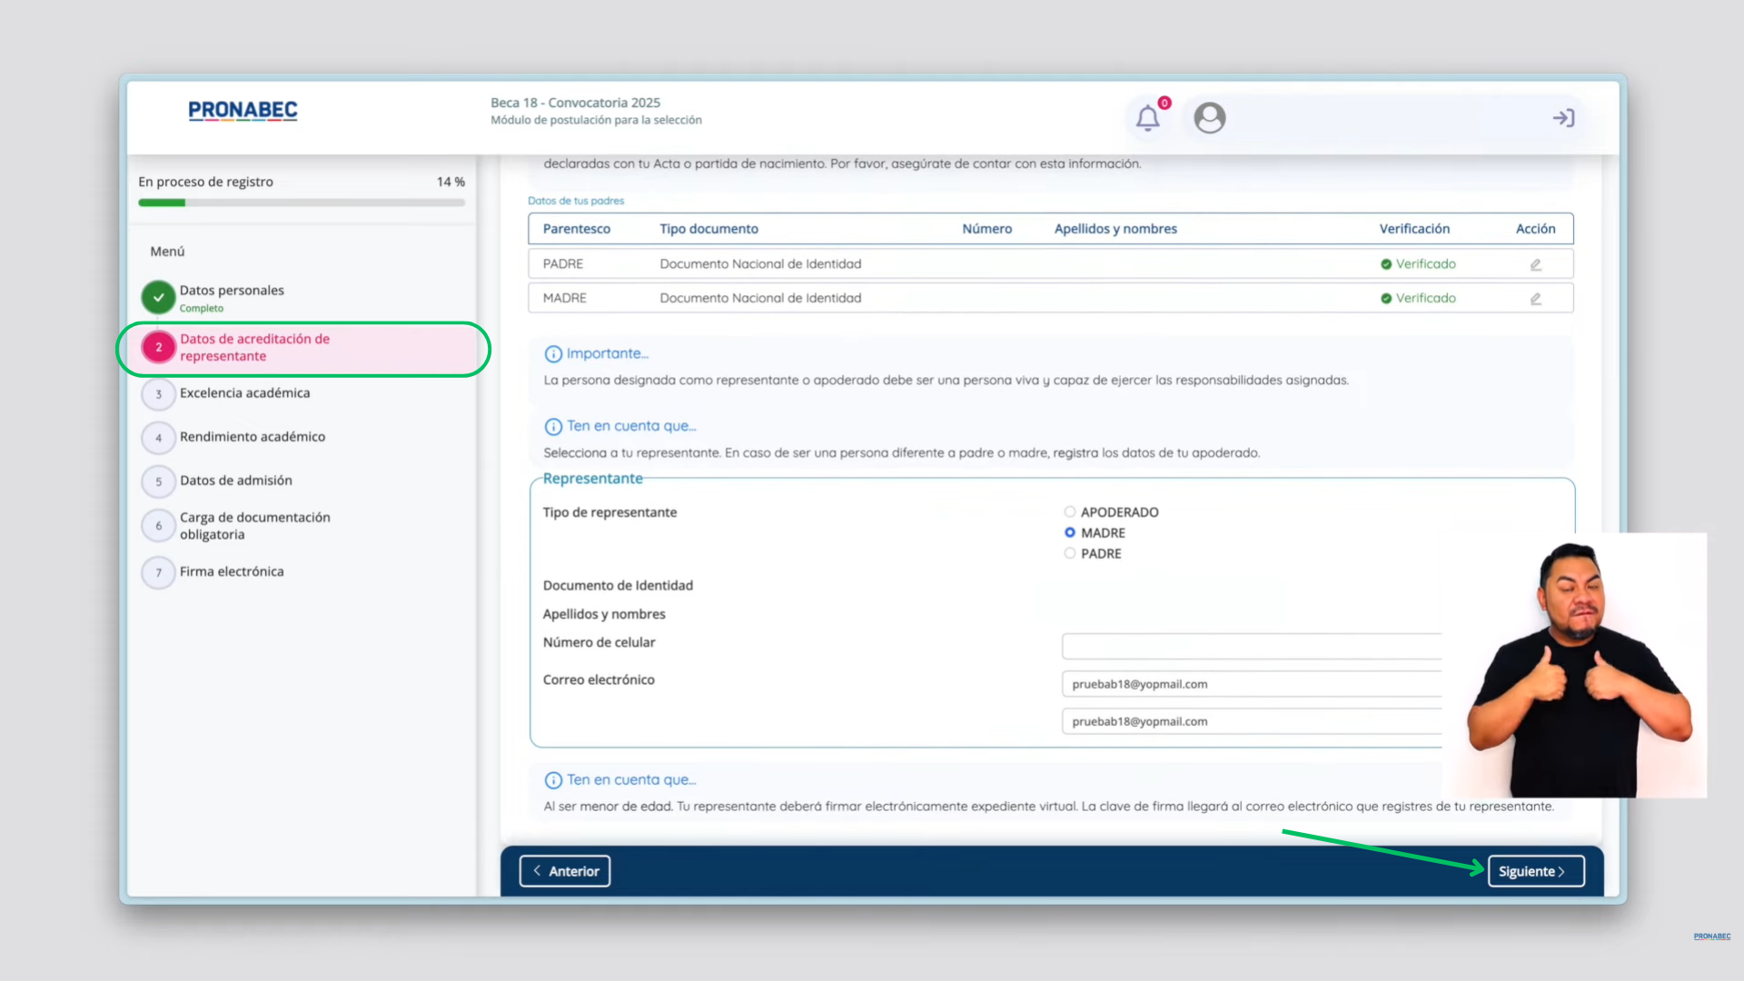Open the notifications bell icon
The image size is (1744, 981).
point(1148,118)
